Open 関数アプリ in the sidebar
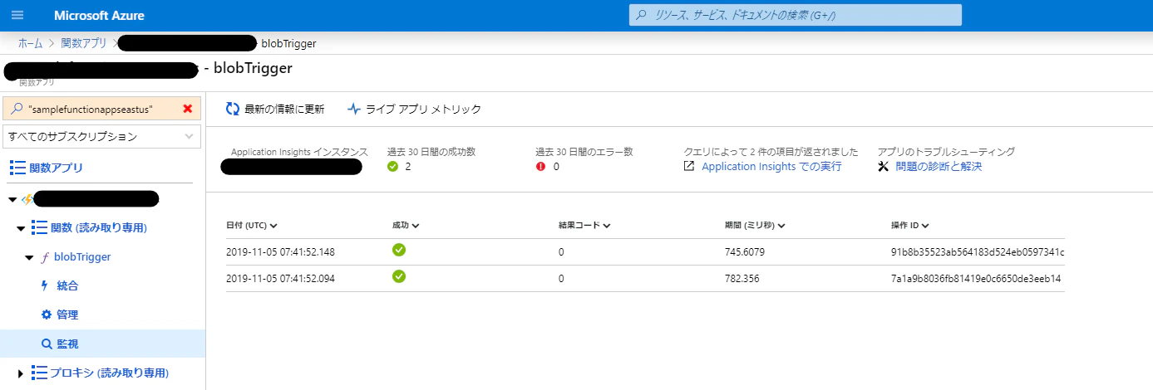 click(x=56, y=168)
